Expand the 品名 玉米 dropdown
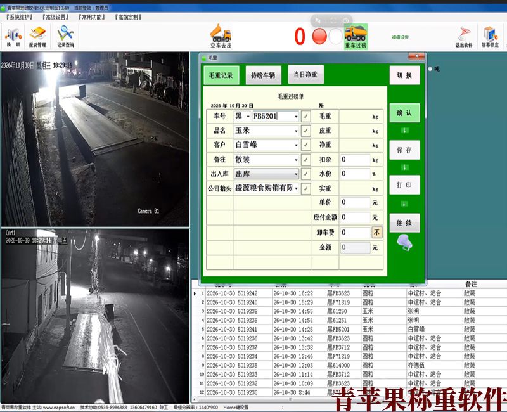 (x=296, y=131)
